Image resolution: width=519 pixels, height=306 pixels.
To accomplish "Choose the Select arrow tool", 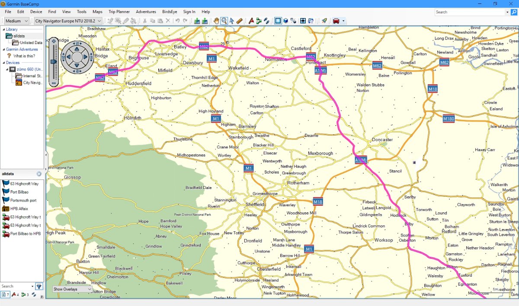I will [x=231, y=21].
